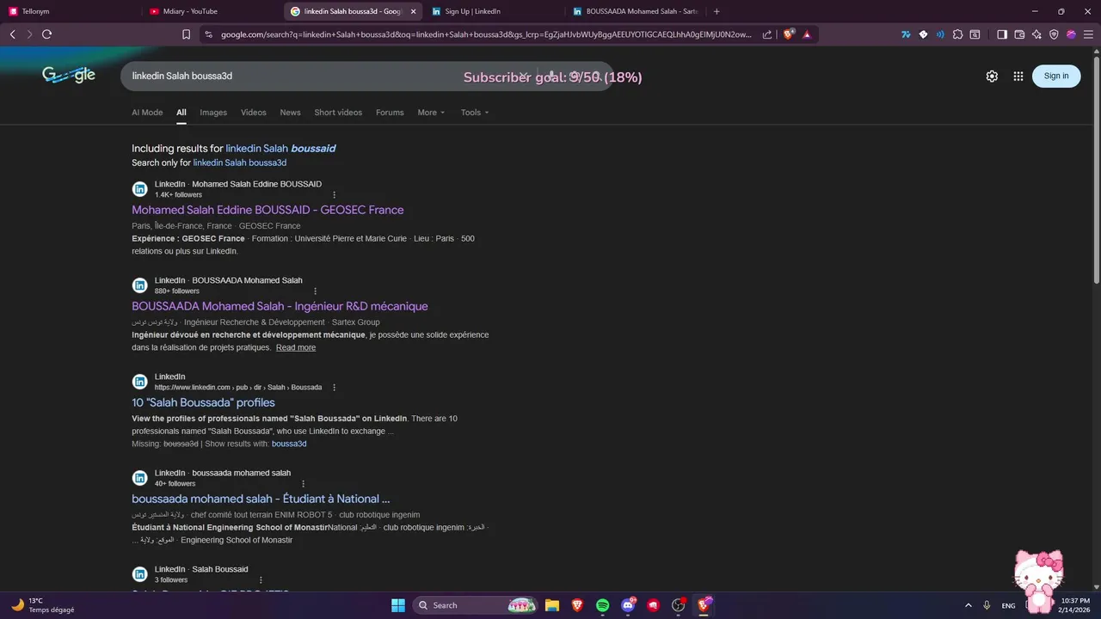Click the Read more link
This screenshot has width=1101, height=619.
296,347
